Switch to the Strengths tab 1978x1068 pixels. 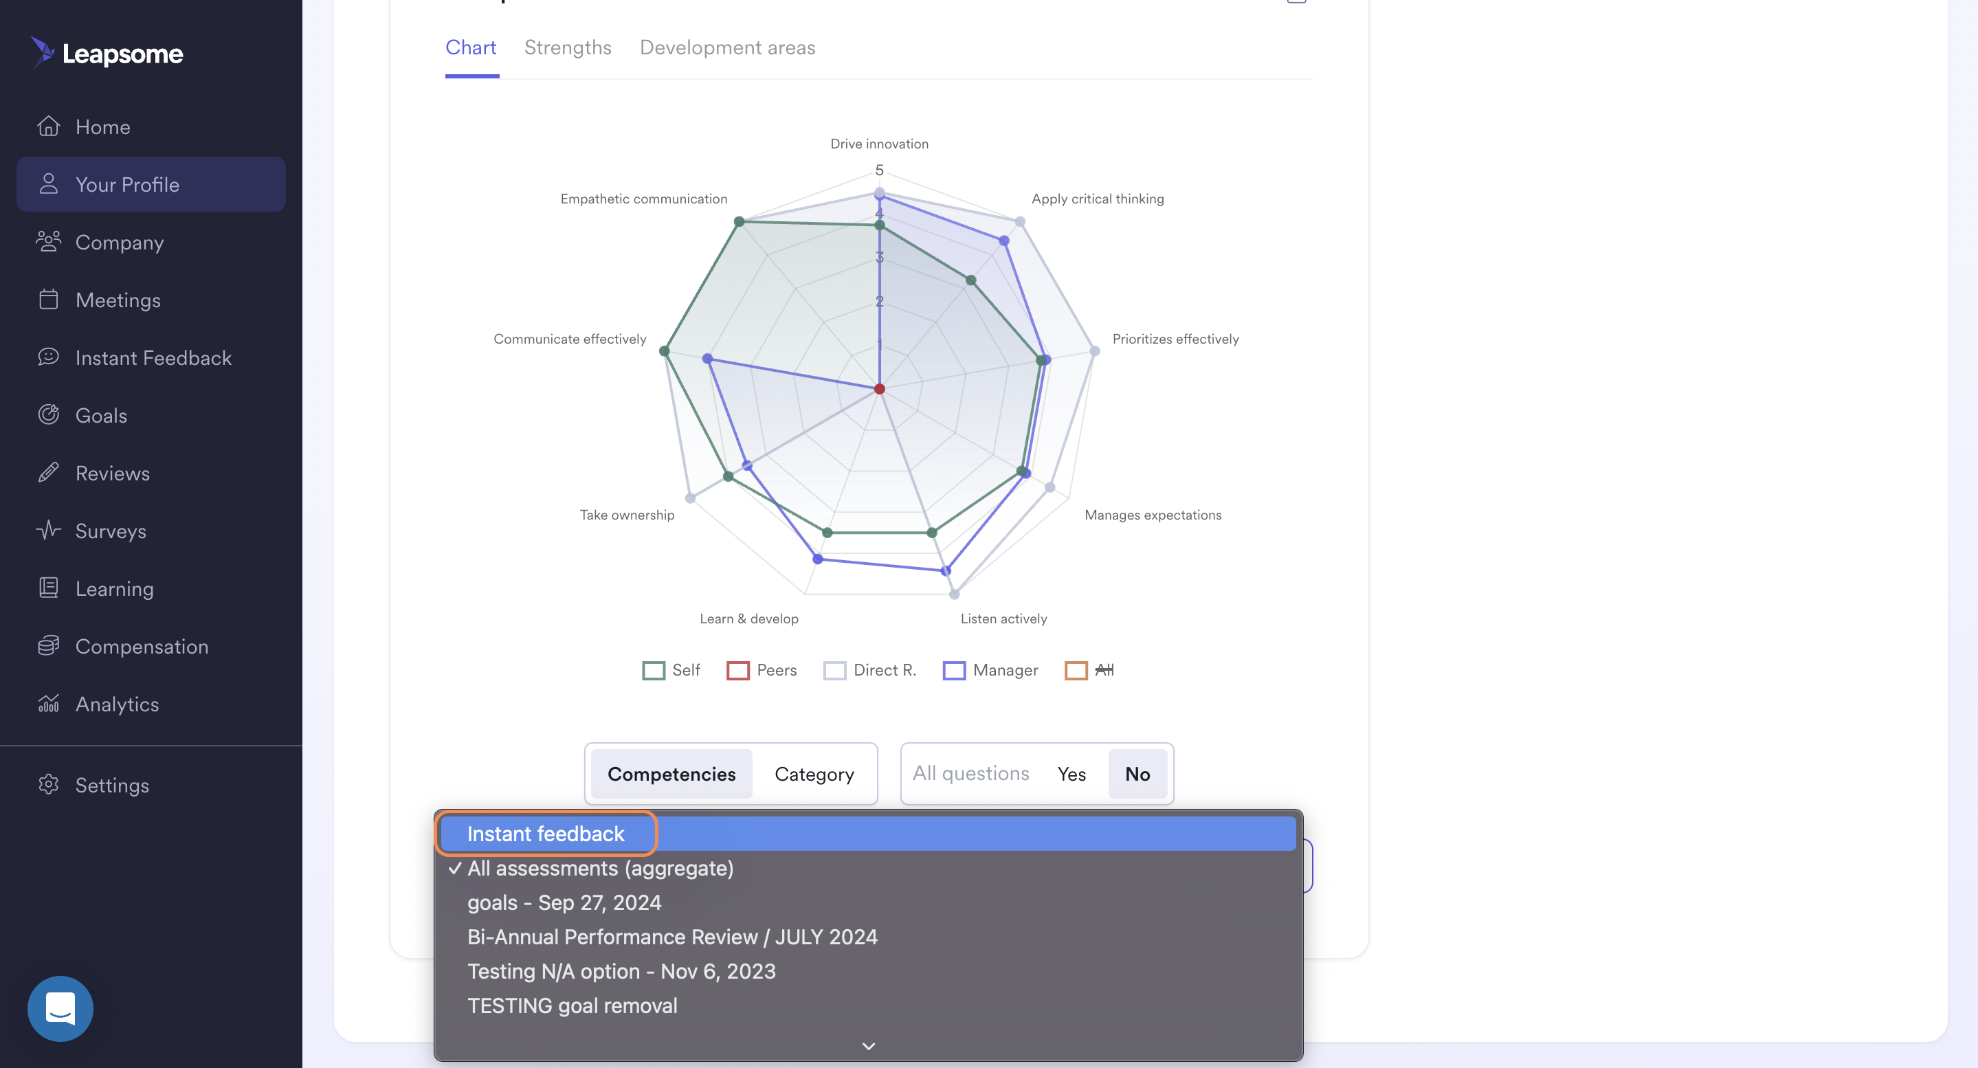568,47
